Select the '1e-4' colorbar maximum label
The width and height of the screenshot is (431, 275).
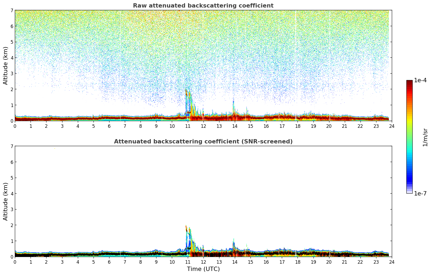point(420,80)
